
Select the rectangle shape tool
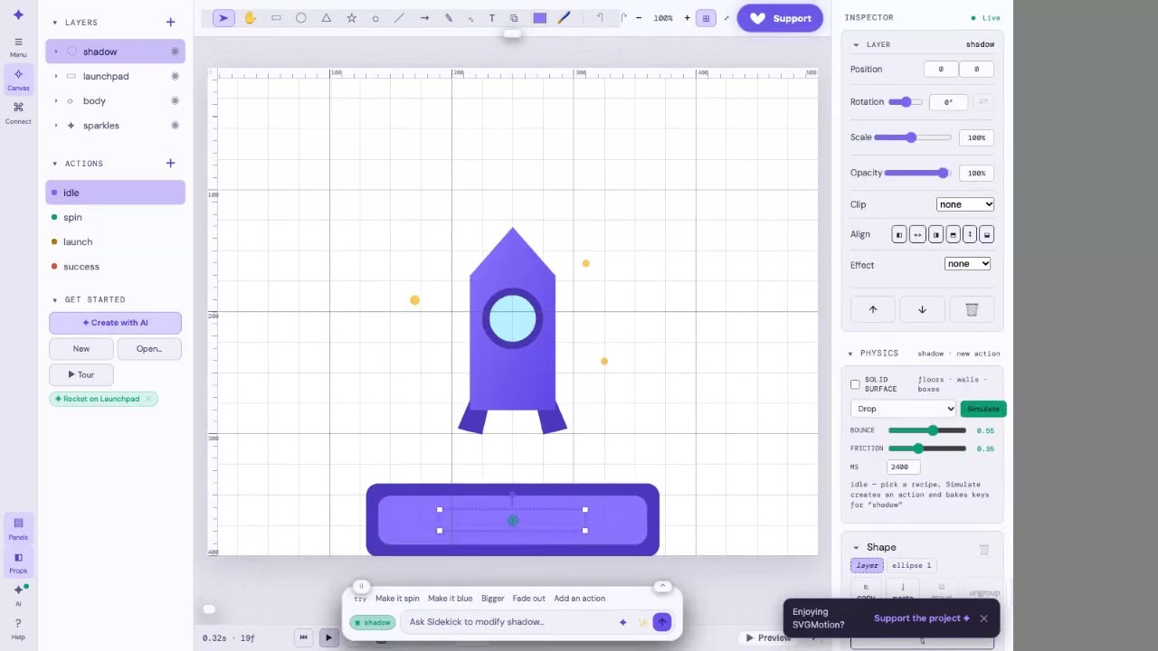[276, 18]
